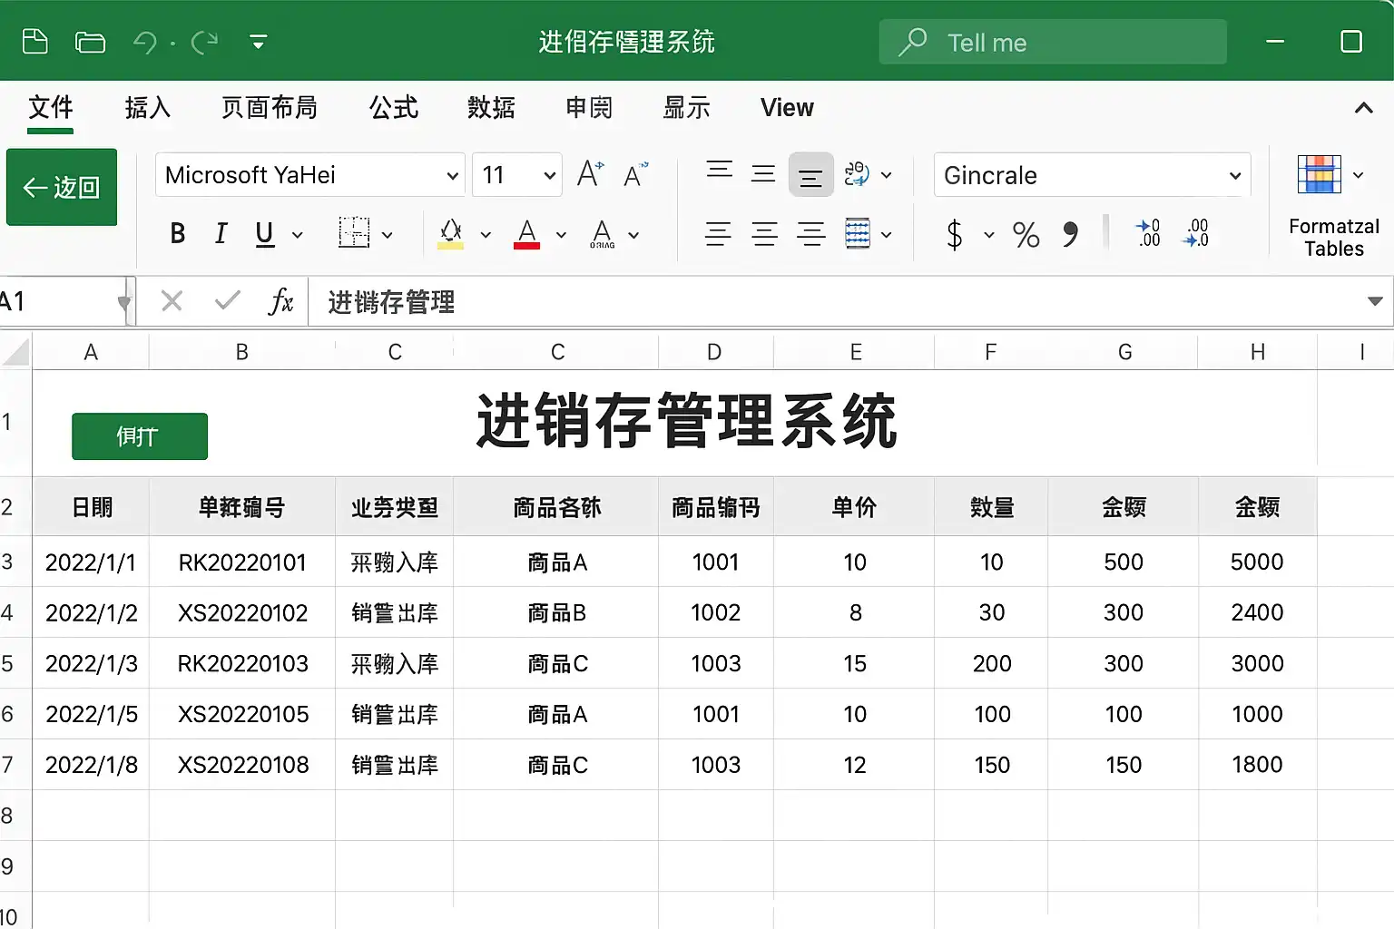Click the Format as Tables icon
The width and height of the screenshot is (1394, 929).
[1319, 174]
